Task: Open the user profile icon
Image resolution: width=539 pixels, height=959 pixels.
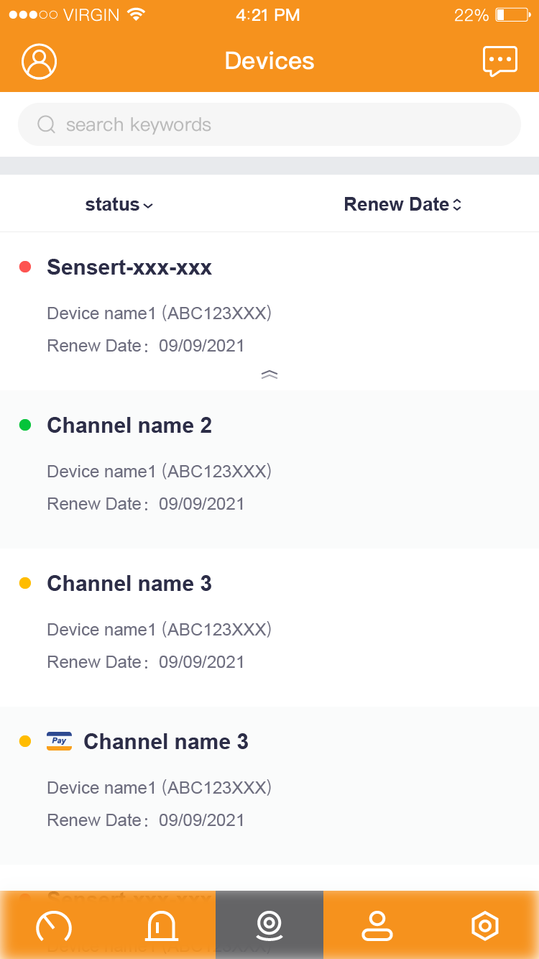Action: [40, 61]
